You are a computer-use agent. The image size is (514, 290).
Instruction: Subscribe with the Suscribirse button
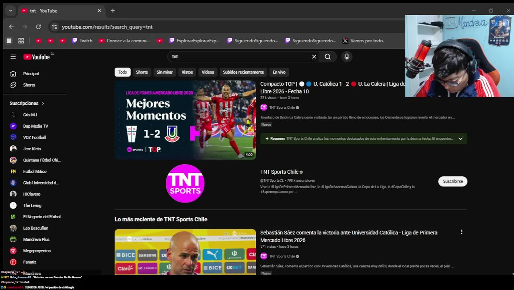452,181
